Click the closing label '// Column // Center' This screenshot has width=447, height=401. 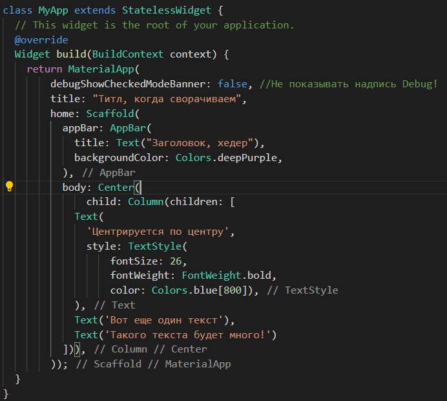pos(151,349)
